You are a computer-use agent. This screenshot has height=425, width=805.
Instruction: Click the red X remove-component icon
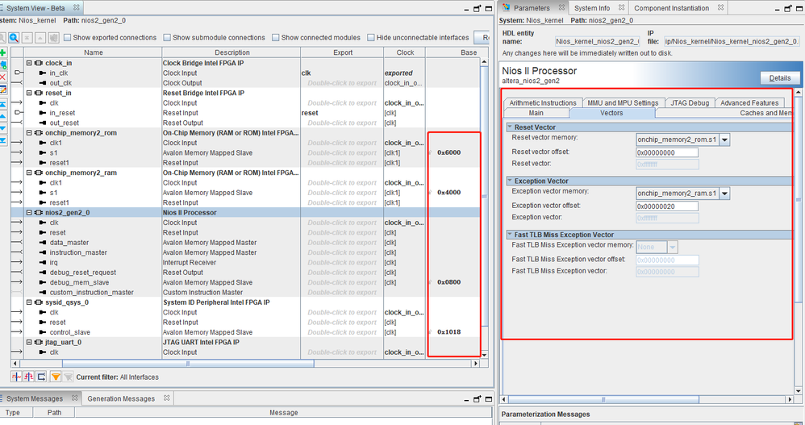[2, 77]
